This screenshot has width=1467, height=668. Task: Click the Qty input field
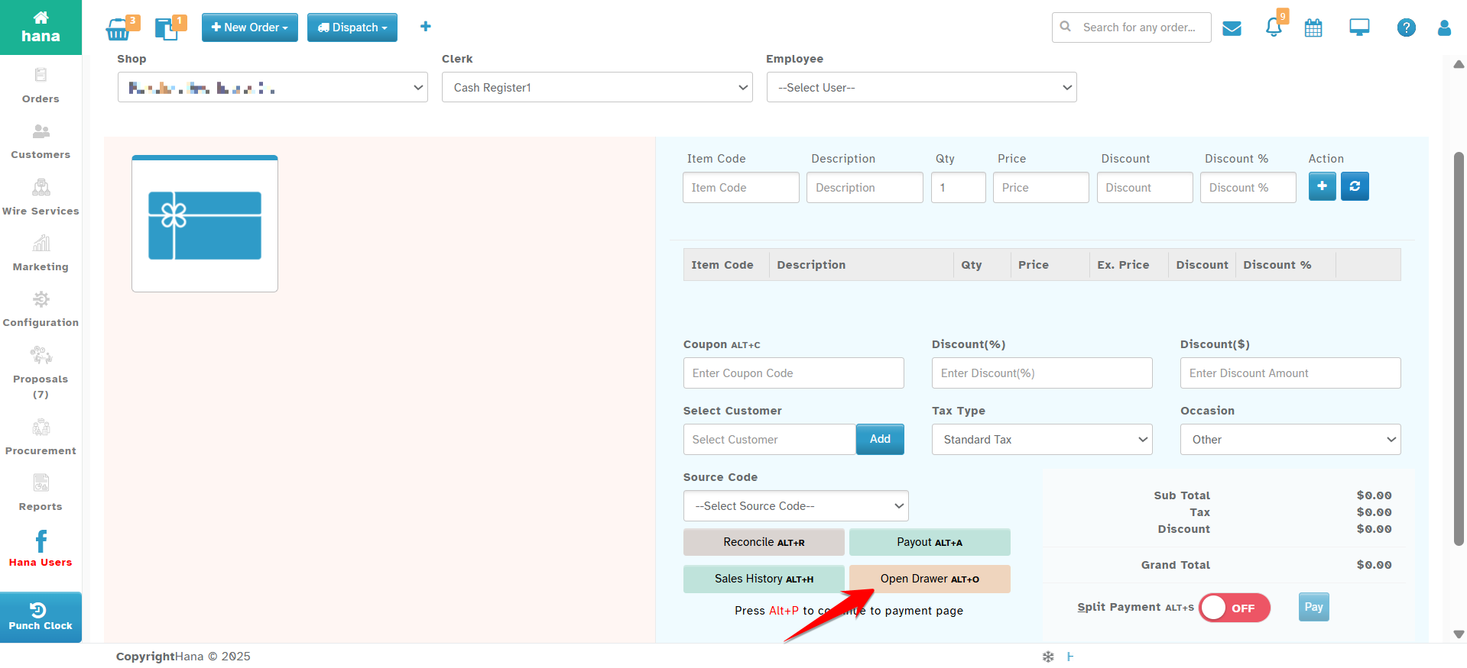(x=958, y=187)
